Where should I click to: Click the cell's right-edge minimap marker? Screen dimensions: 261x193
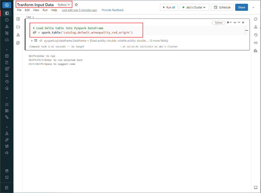(246, 30)
